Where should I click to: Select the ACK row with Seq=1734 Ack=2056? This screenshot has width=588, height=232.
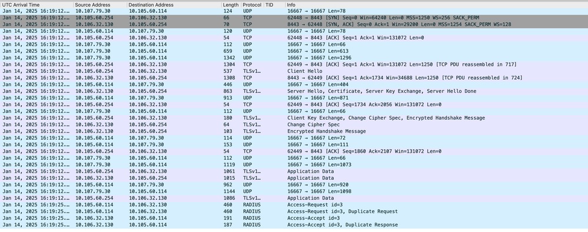click(x=294, y=105)
